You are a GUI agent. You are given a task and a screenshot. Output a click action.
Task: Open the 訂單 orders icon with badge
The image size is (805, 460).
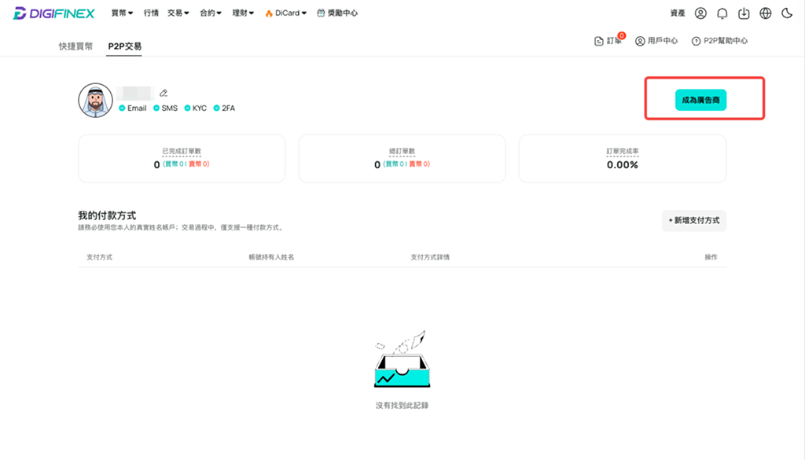[609, 40]
